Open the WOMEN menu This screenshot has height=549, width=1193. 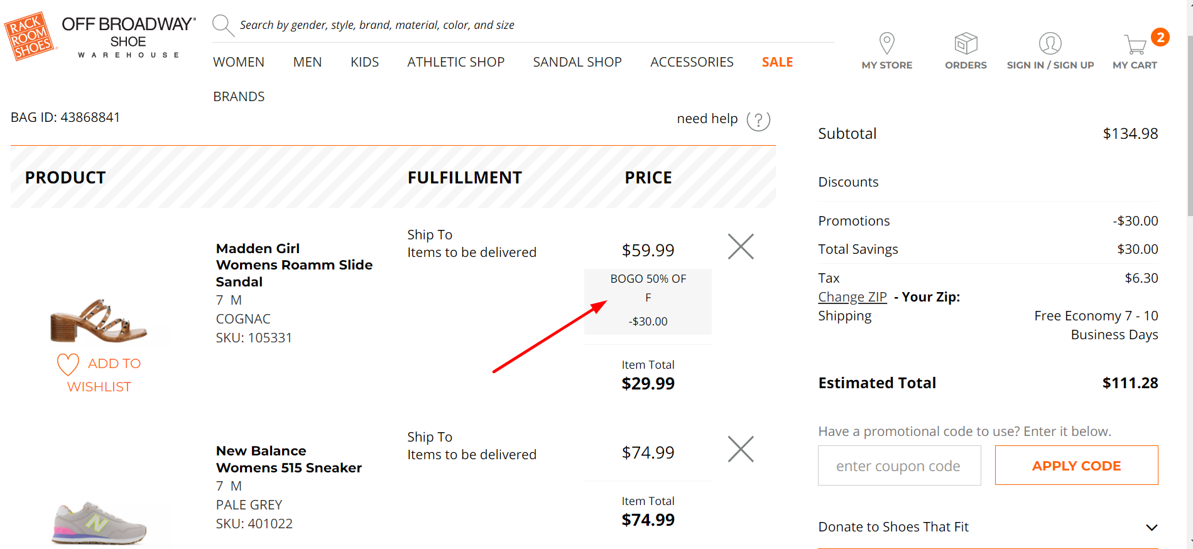tap(239, 62)
